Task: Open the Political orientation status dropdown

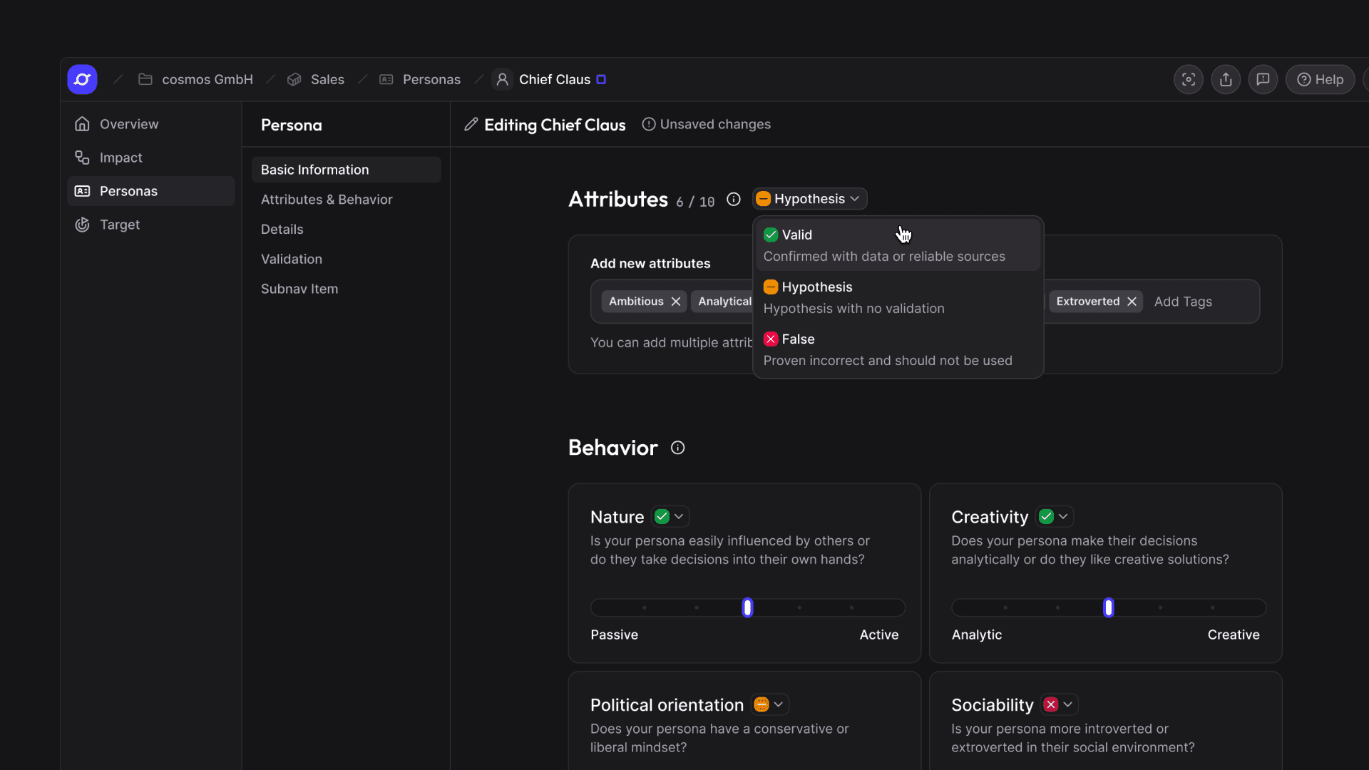Action: pos(770,704)
